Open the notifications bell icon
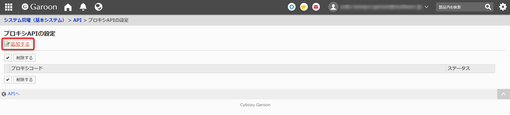510x115 pixels. [83, 7]
